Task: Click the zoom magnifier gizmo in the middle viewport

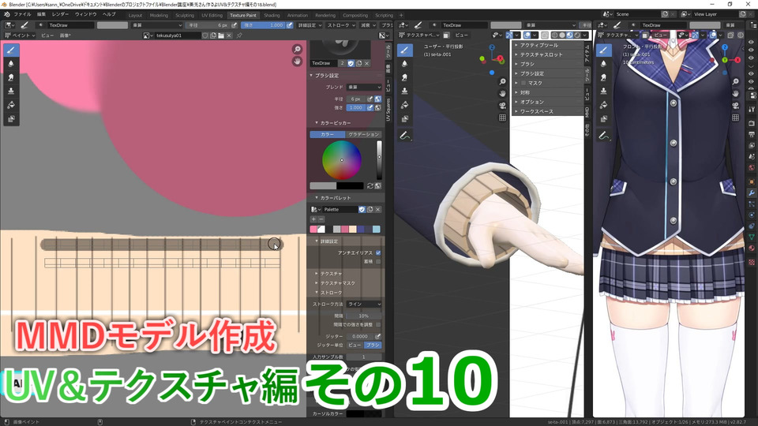Action: coord(502,81)
